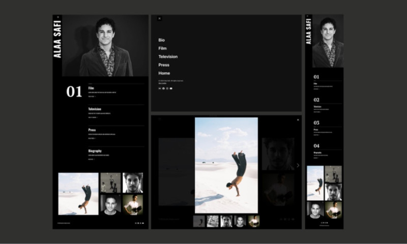Select the last thumbnail in lightbox strip
Screen dimensions: 407x244
[x=254, y=221]
